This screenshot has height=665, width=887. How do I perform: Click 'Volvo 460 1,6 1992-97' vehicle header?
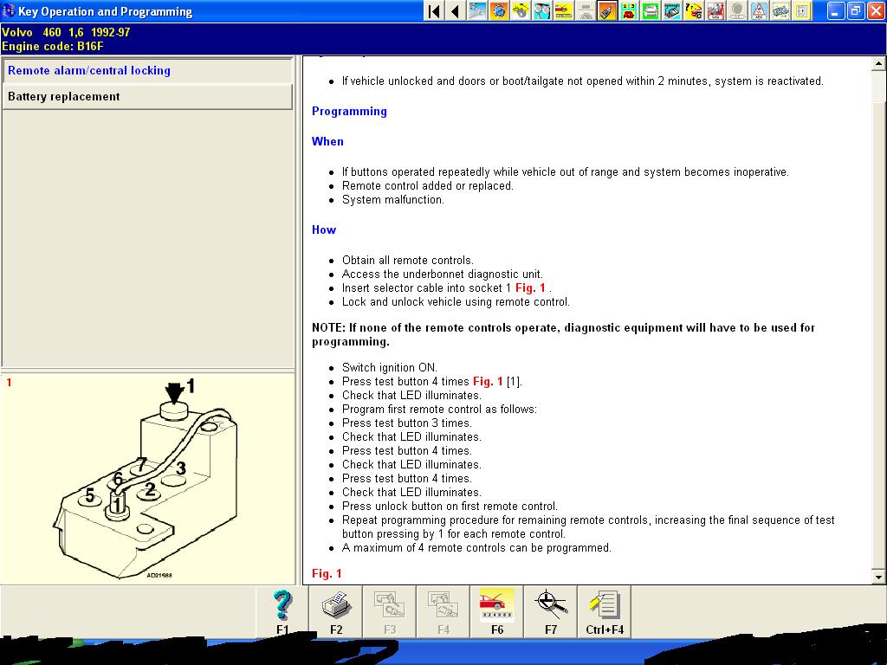[66, 32]
